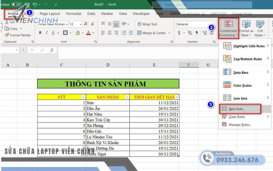Select Bottom Align icon
Screen dimensions: 273x171
pos(116,24)
